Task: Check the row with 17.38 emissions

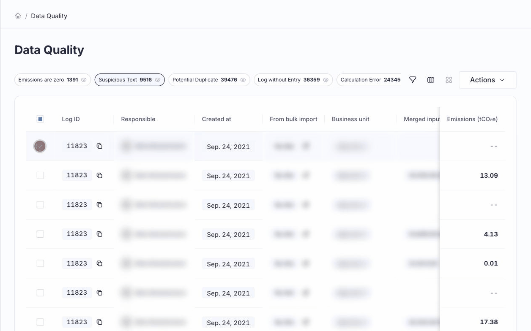Action: click(x=40, y=322)
